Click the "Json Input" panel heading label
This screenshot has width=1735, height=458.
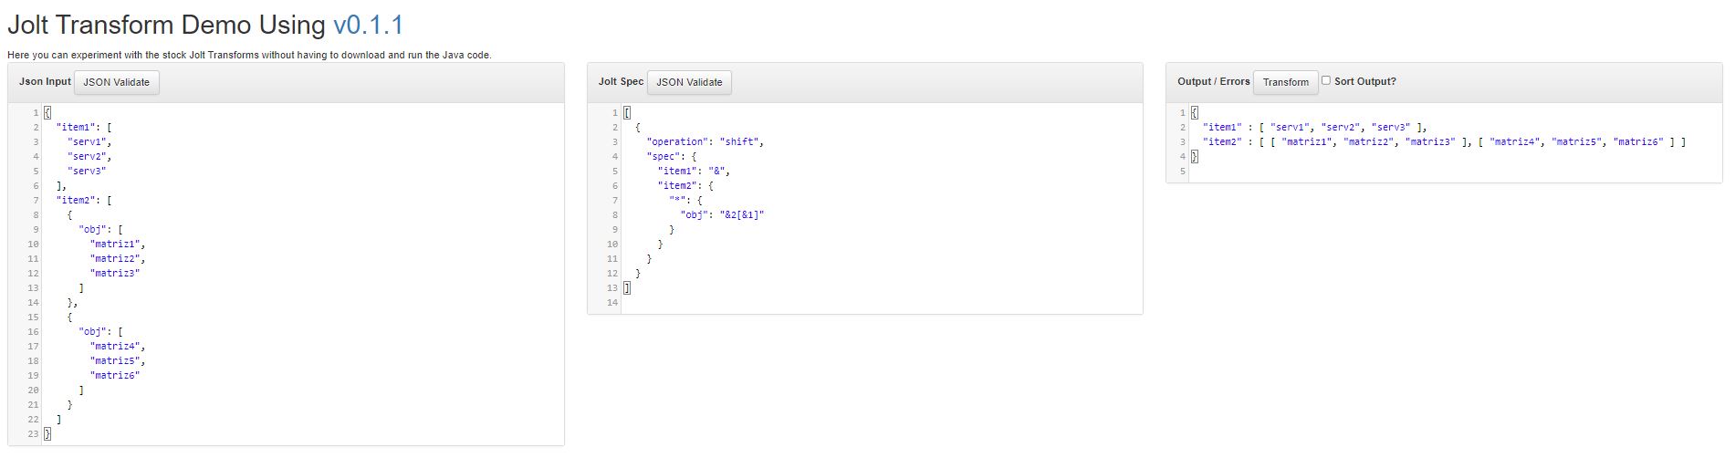[45, 81]
